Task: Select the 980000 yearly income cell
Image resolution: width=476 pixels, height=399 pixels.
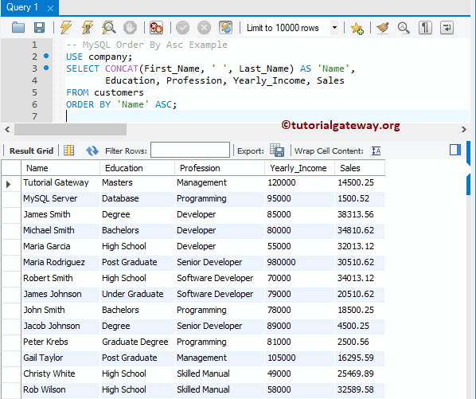Action: click(300, 262)
